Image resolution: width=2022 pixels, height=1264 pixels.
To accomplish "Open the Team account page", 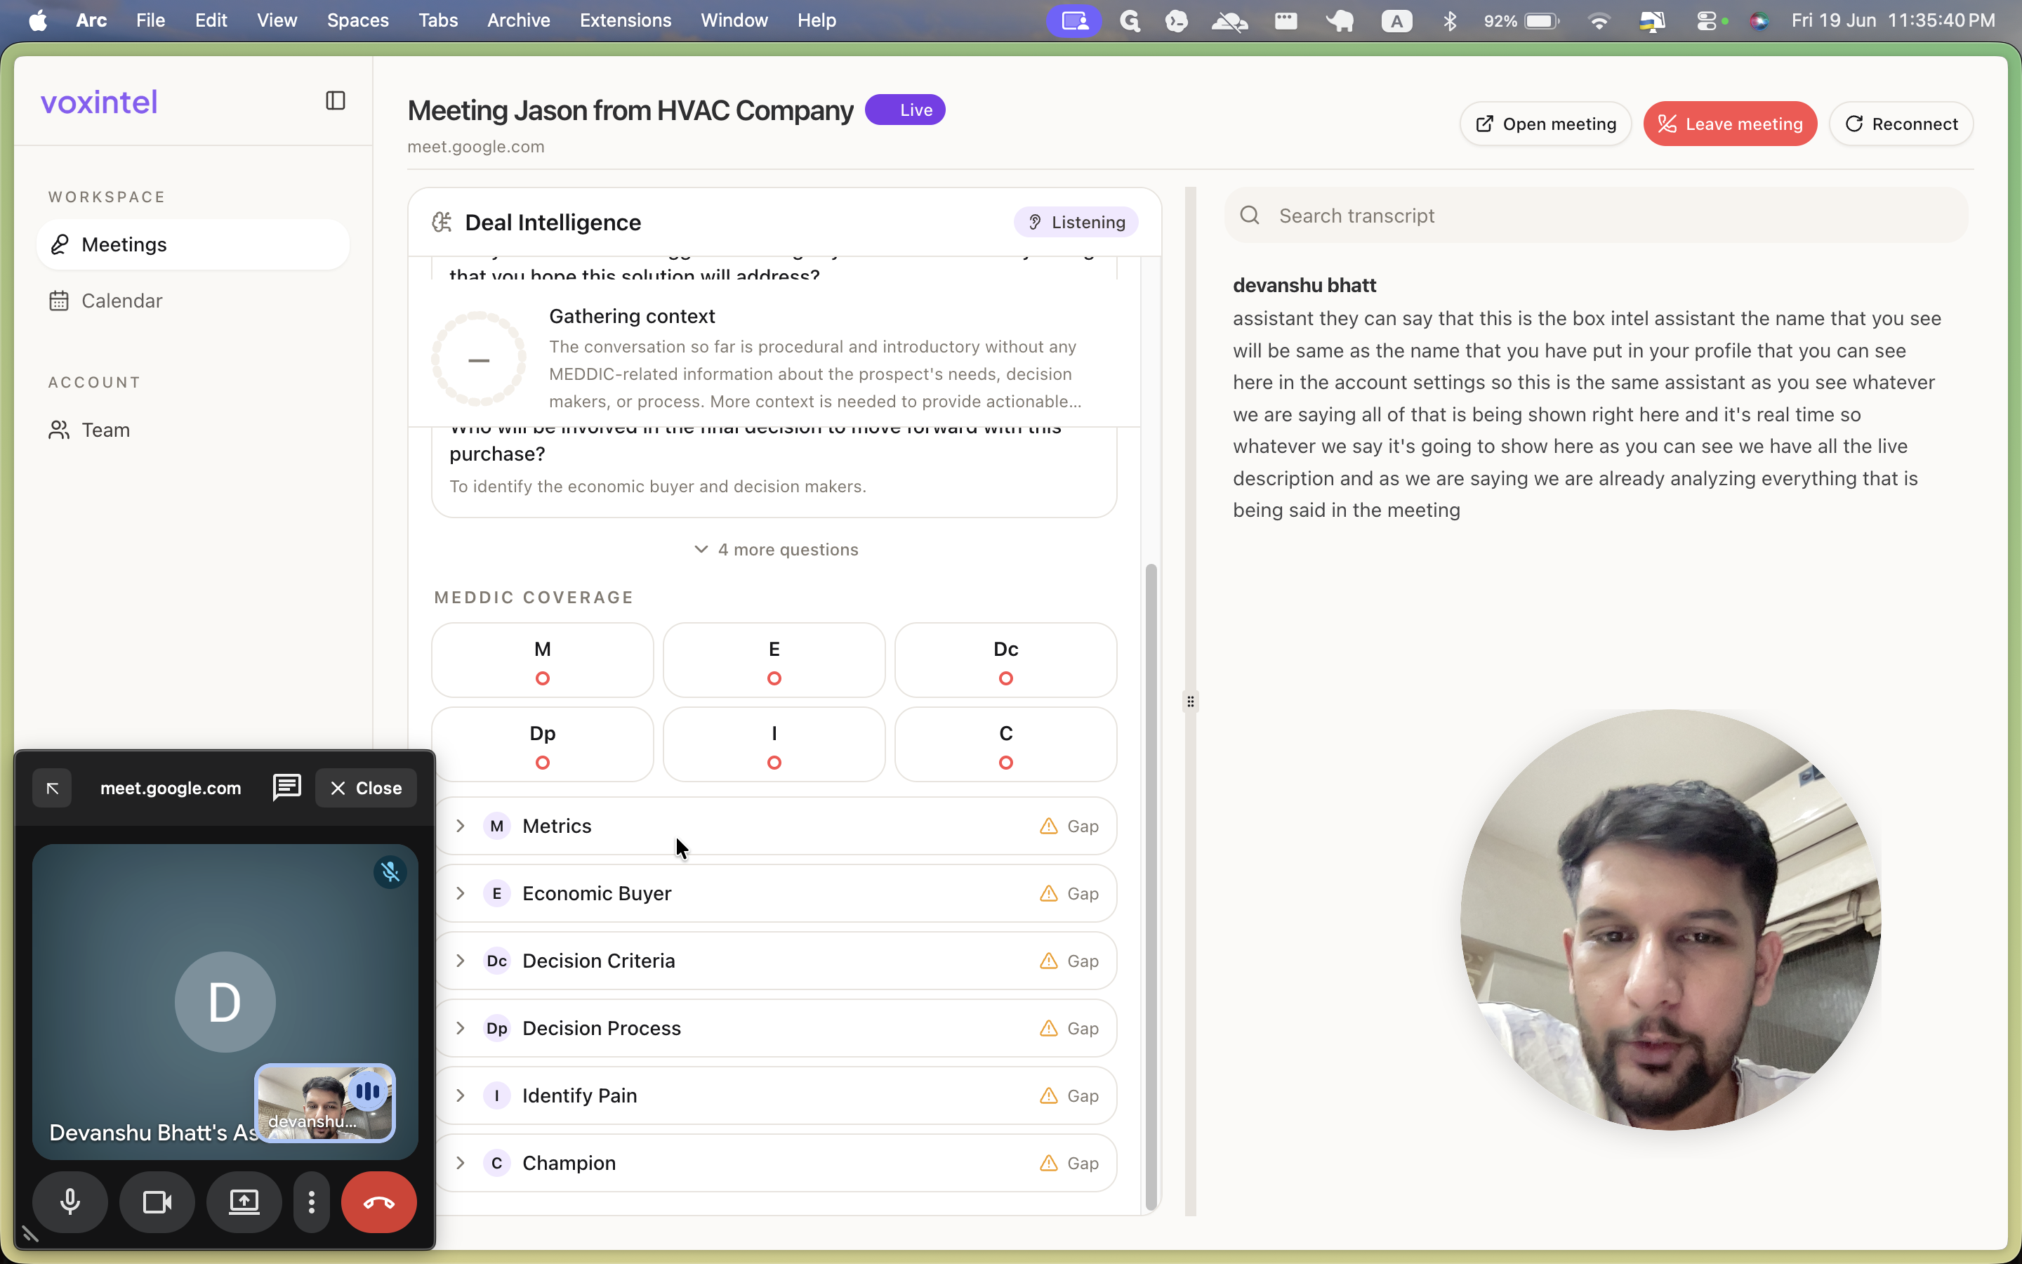I will (193, 430).
